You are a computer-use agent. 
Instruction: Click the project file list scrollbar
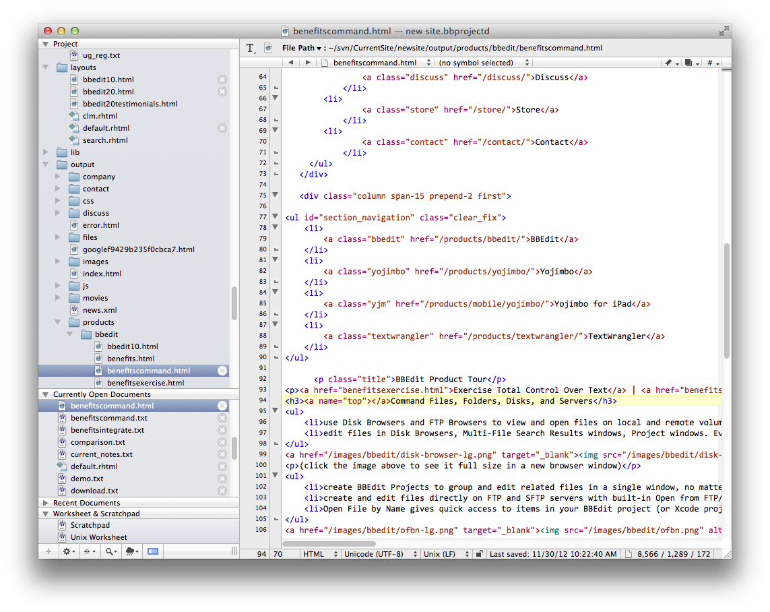(x=234, y=303)
